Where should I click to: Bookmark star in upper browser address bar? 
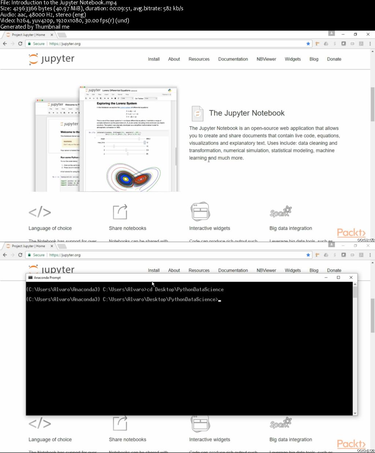pyautogui.click(x=308, y=44)
